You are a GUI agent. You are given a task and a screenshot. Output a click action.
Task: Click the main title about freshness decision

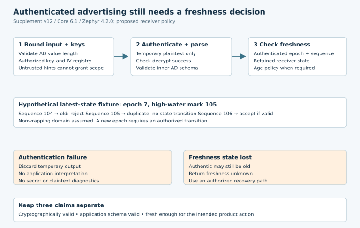tap(139, 12)
